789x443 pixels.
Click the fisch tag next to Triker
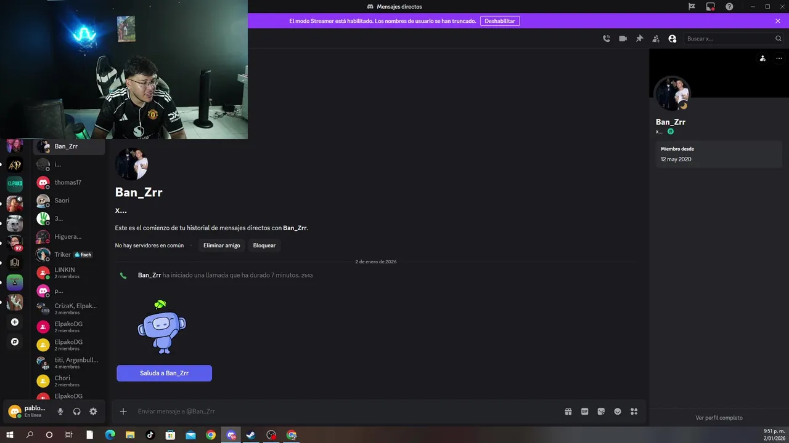(83, 255)
